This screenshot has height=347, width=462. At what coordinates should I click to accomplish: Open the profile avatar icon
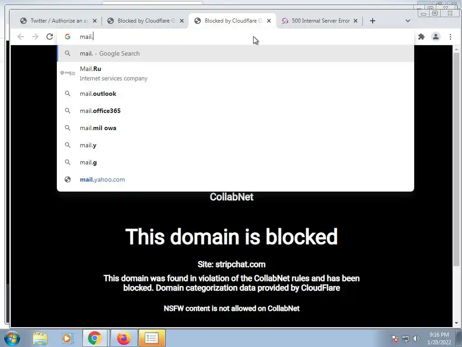436,37
